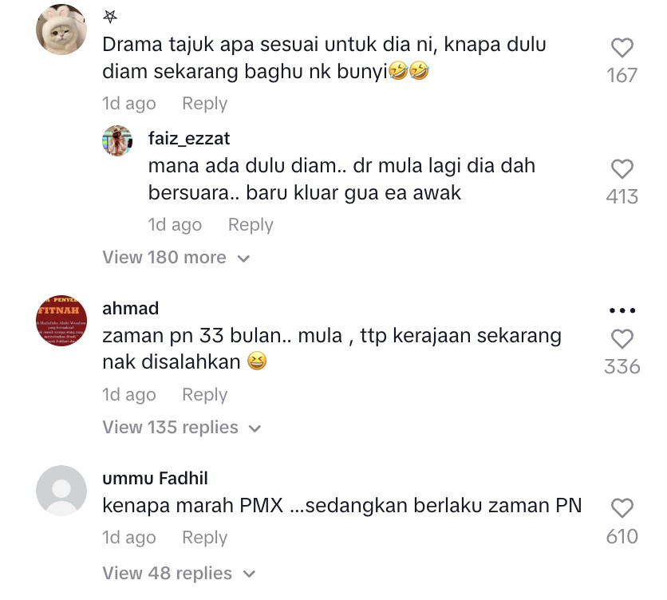Like ummu Fadhil's comment heart icon

tap(622, 508)
